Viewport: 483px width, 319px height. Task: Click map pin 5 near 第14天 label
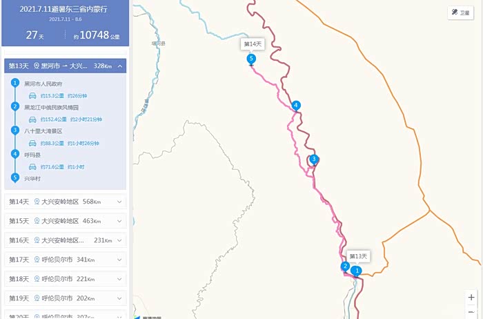click(251, 59)
